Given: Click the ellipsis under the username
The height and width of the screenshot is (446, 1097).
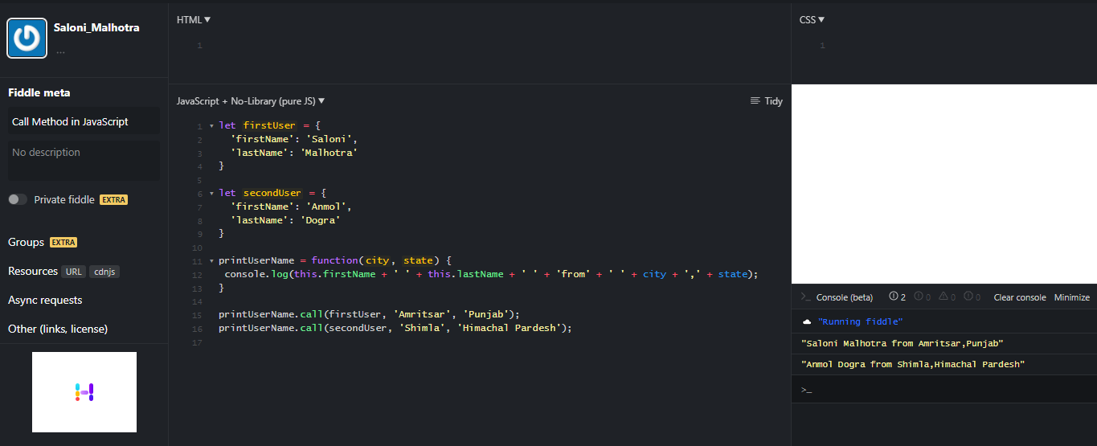Looking at the screenshot, I should 60,51.
